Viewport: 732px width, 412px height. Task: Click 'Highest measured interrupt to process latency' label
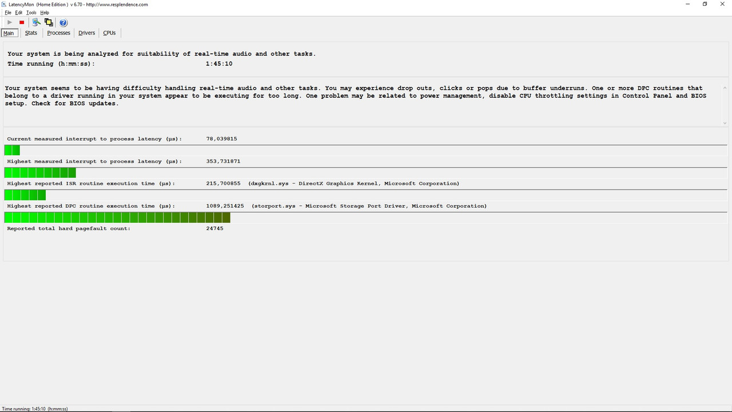[94, 161]
